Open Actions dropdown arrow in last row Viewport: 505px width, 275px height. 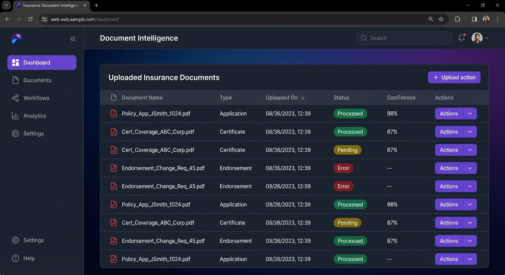(x=470, y=259)
